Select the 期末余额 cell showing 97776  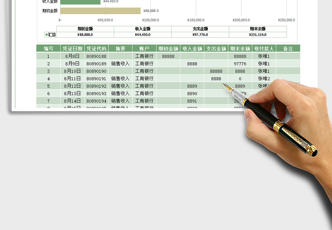pos(240,64)
